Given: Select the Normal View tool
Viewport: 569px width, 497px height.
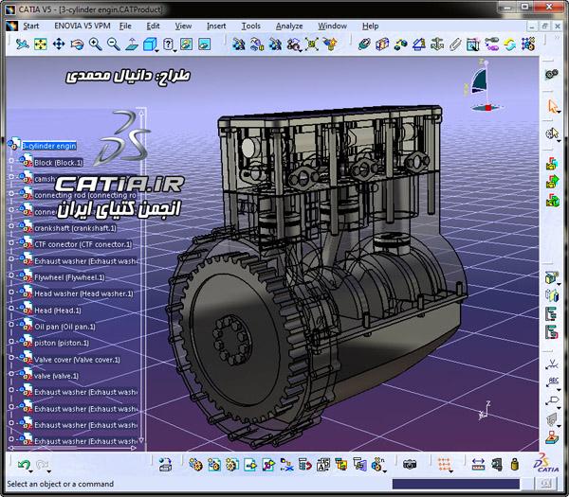Looking at the screenshot, I should point(132,44).
